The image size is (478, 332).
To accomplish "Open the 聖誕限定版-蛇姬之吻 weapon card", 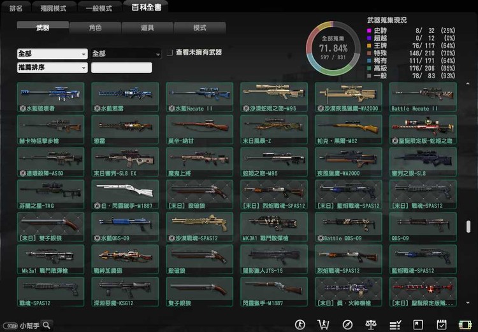I will click(423, 129).
